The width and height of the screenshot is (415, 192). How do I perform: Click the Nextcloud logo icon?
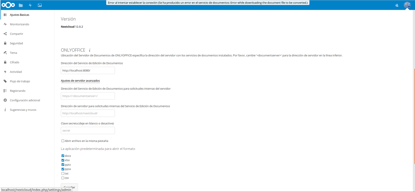pyautogui.click(x=8, y=5)
